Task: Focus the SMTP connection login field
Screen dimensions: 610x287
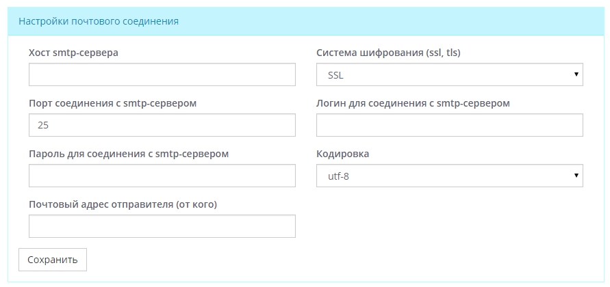Action: click(x=449, y=125)
